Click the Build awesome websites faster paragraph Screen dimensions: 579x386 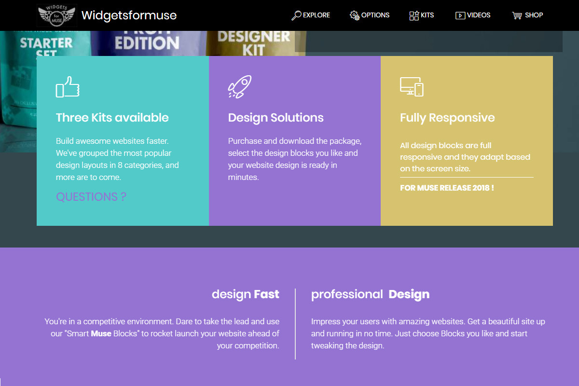point(117,159)
